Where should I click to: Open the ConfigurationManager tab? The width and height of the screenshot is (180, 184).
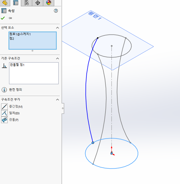coord(27,3)
